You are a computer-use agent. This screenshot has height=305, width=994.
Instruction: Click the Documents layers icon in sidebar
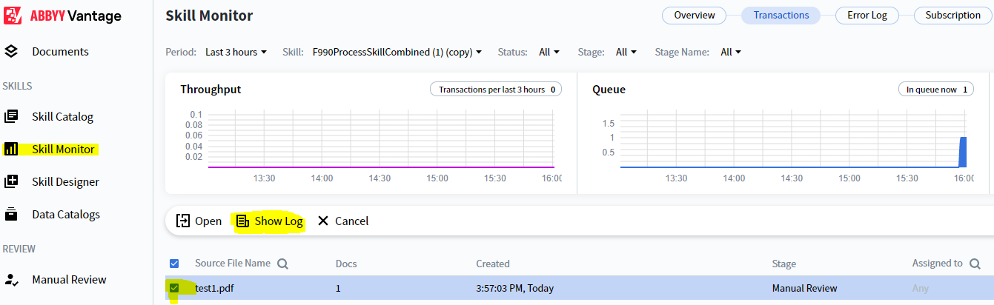[x=11, y=52]
